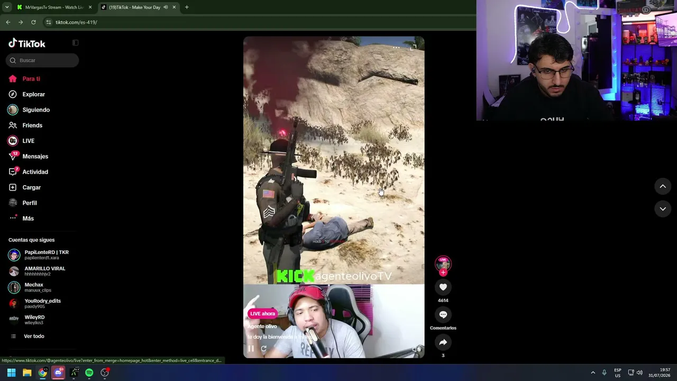Collapse the TikTok sidebar panel
This screenshot has width=677, height=381.
[x=75, y=43]
